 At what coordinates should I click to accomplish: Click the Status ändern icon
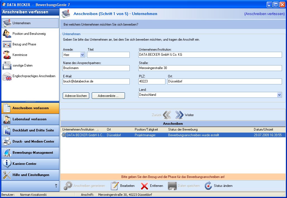pyautogui.click(x=208, y=186)
